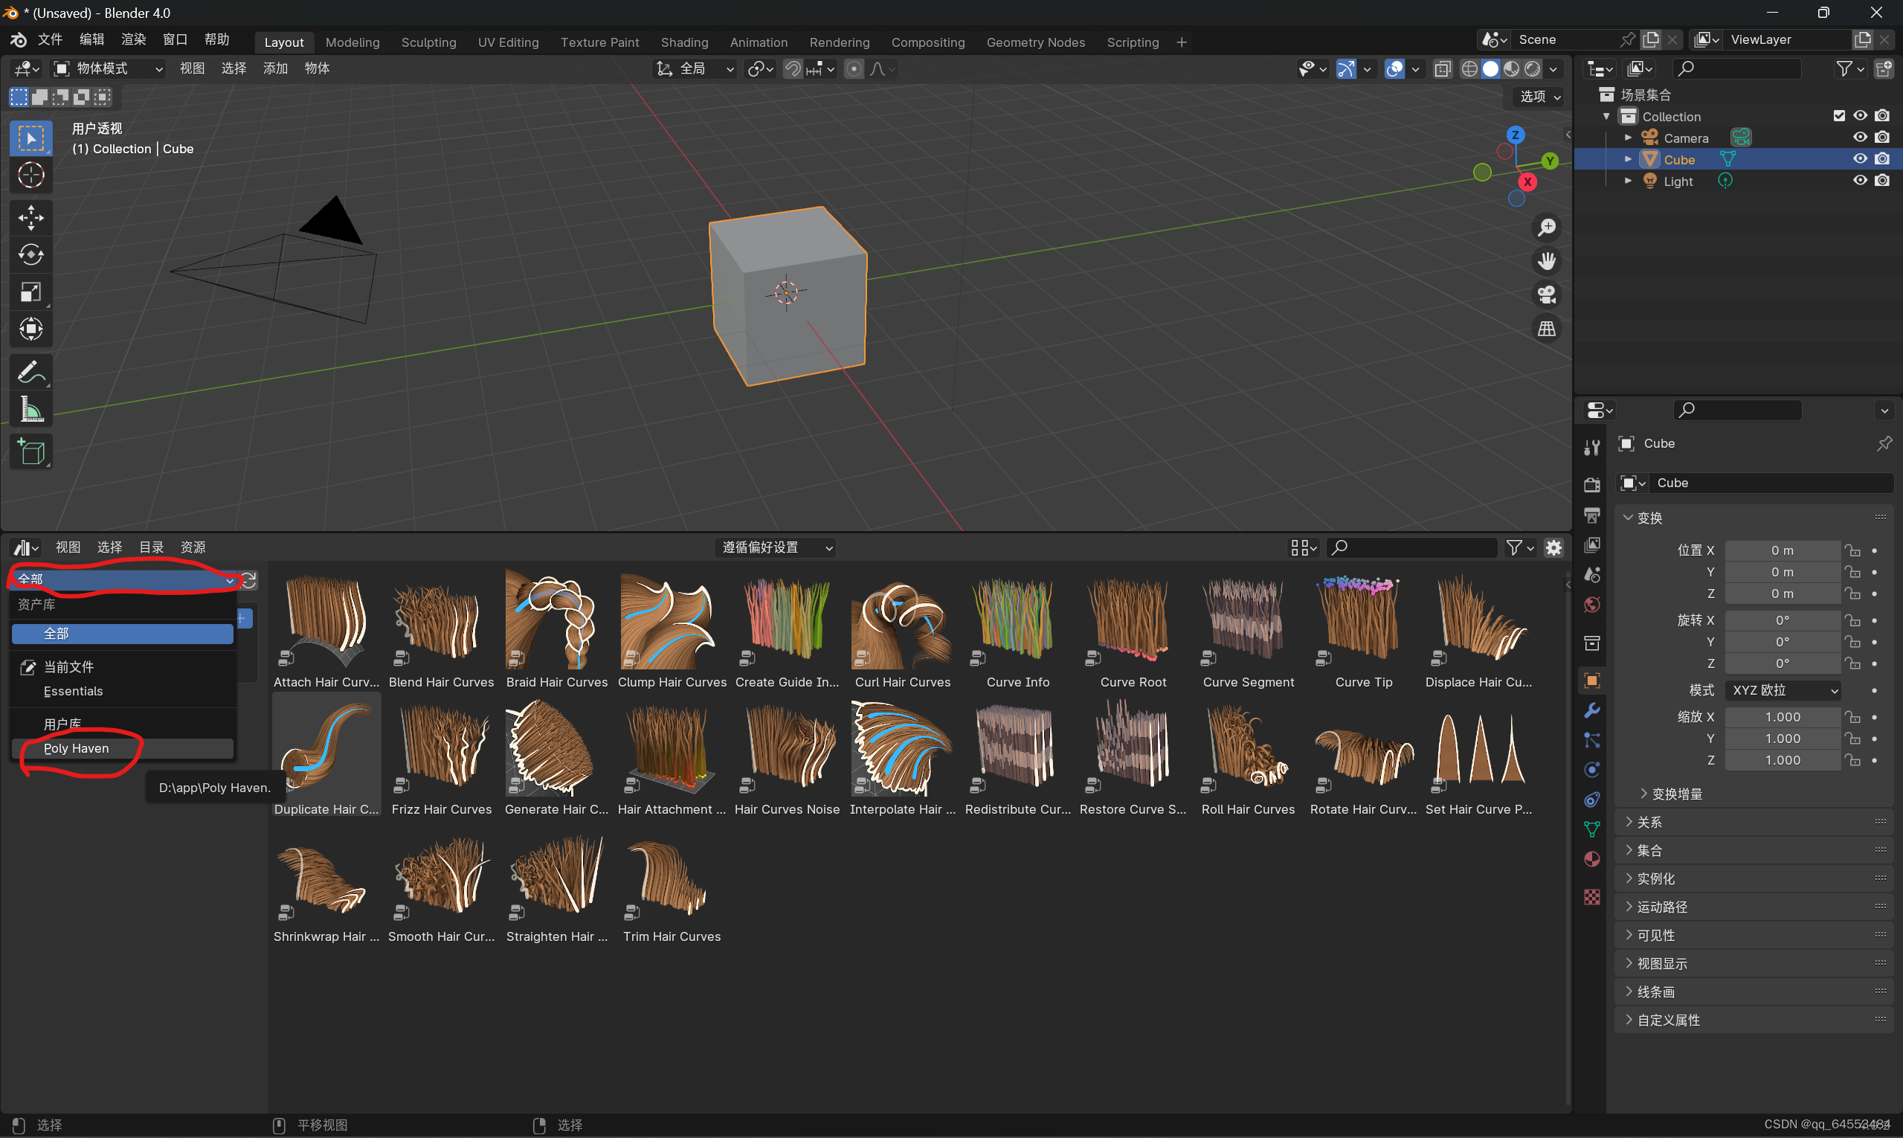Click the Add Cube tool
1903x1138 pixels.
(30, 452)
